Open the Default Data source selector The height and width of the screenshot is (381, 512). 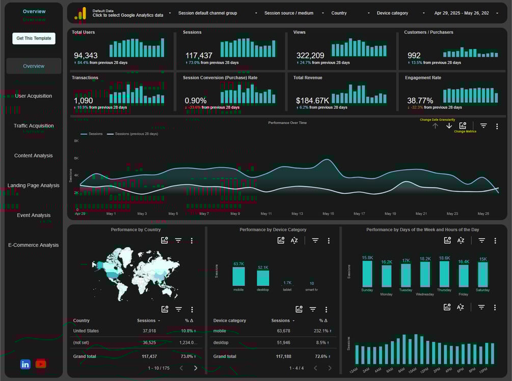(131, 13)
